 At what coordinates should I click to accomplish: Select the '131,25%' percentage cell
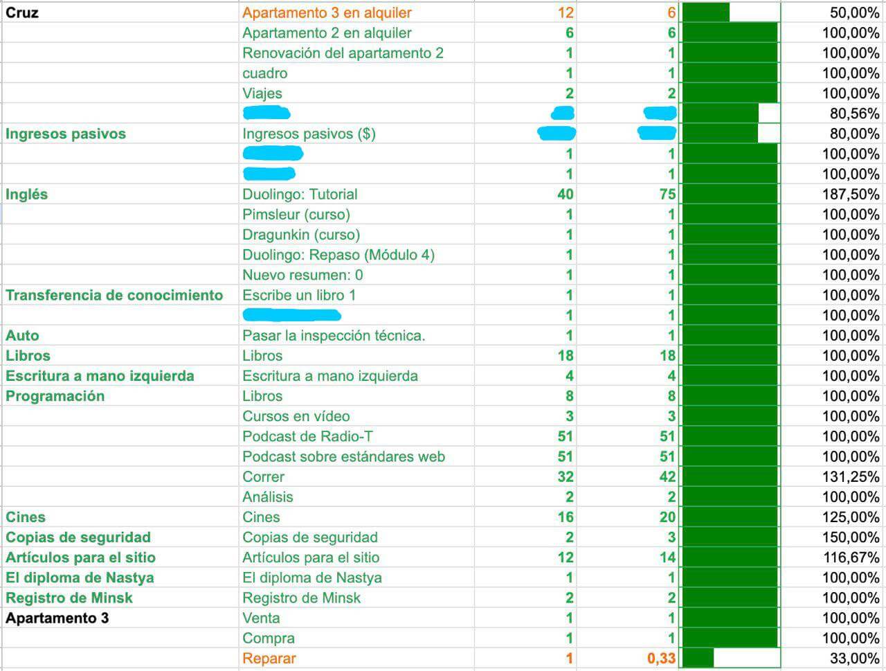click(833, 476)
